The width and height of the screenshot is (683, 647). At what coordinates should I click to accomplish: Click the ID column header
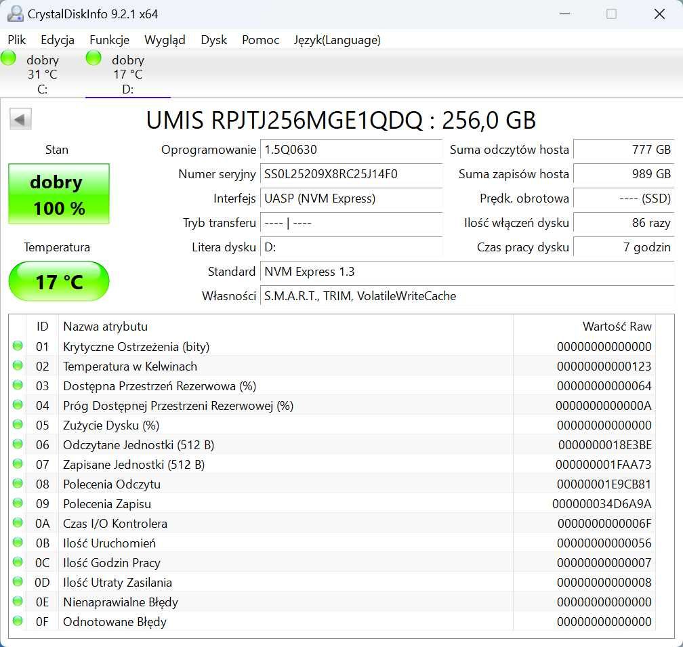(x=42, y=327)
